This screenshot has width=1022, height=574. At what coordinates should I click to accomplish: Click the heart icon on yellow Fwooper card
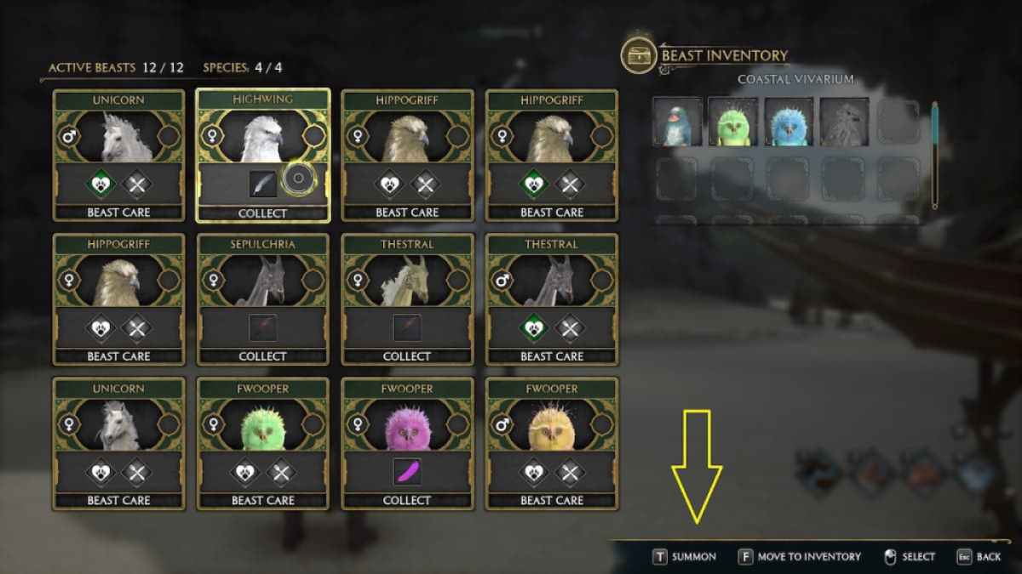[535, 471]
